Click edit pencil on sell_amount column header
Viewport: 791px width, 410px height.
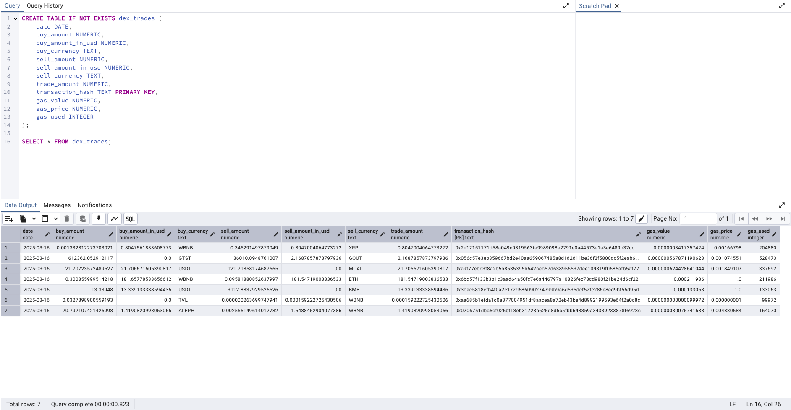pos(276,234)
